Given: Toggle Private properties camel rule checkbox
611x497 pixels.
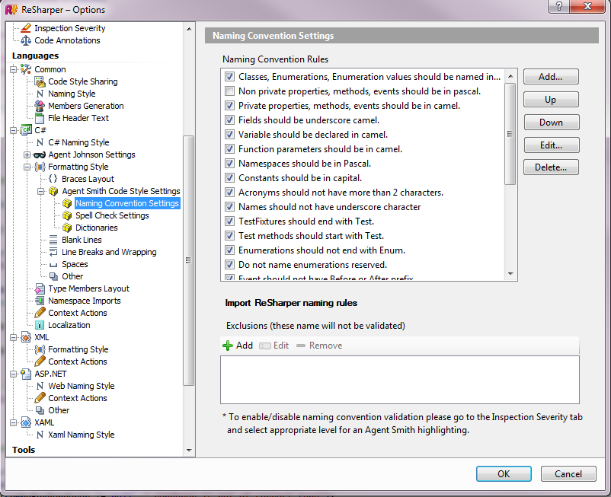Looking at the screenshot, I should [x=229, y=106].
